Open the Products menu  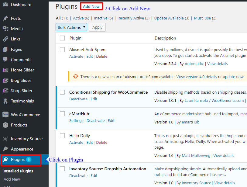(19, 125)
